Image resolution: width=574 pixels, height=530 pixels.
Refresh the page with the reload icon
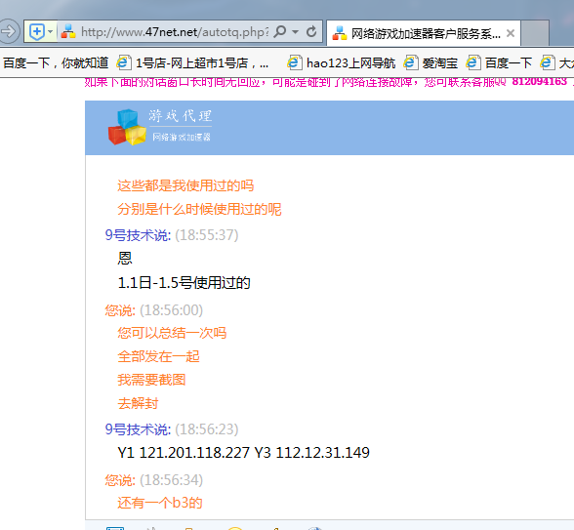311,32
